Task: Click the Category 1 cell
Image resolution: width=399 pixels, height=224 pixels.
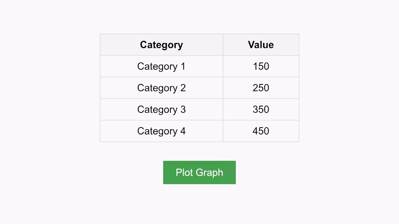Action: pos(161,66)
